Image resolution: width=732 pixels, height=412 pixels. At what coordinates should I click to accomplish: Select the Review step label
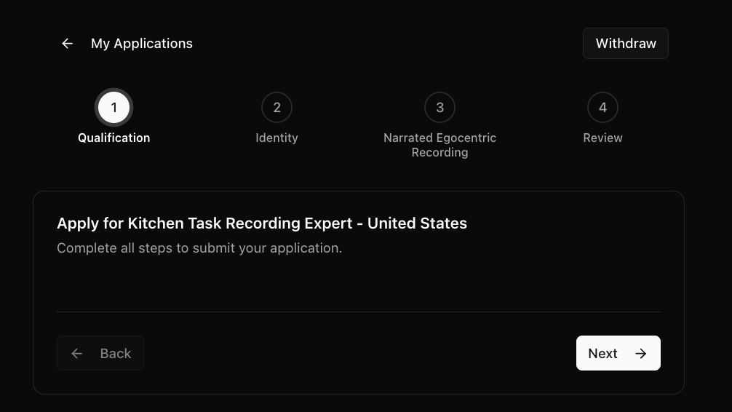click(602, 138)
